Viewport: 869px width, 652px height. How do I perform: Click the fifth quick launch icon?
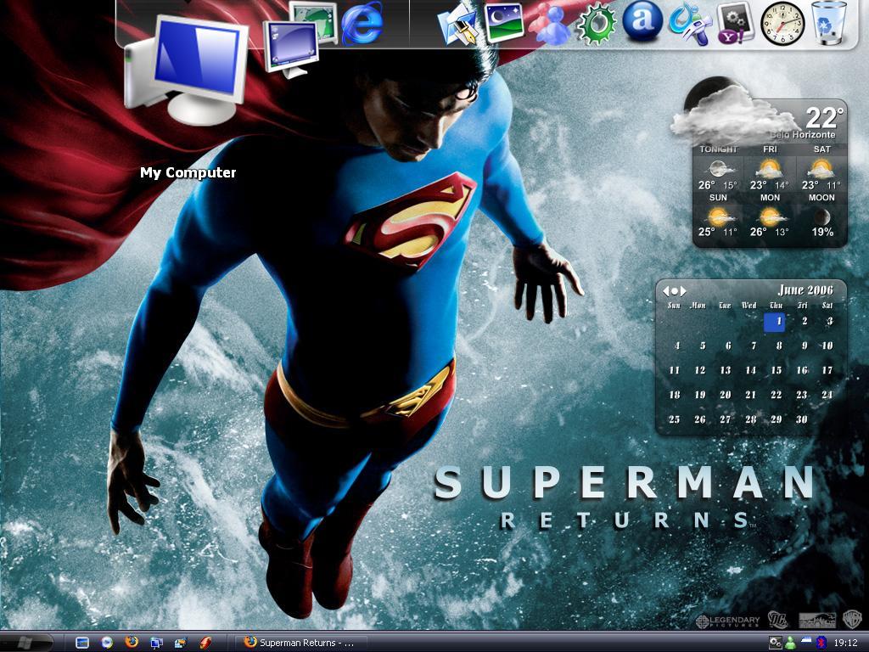click(x=181, y=643)
